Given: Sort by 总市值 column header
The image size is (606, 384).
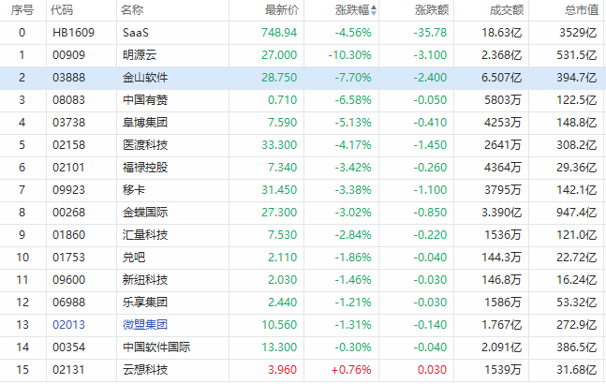Looking at the screenshot, I should 582,10.
